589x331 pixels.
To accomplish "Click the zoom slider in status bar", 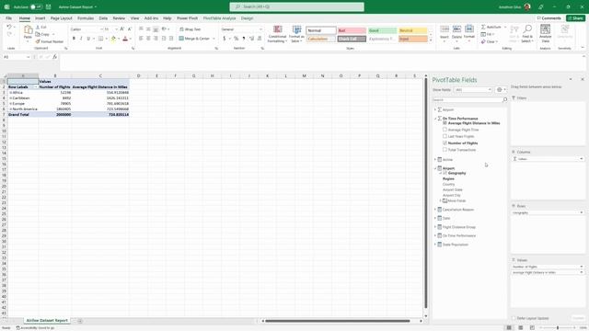I will 558,328.
